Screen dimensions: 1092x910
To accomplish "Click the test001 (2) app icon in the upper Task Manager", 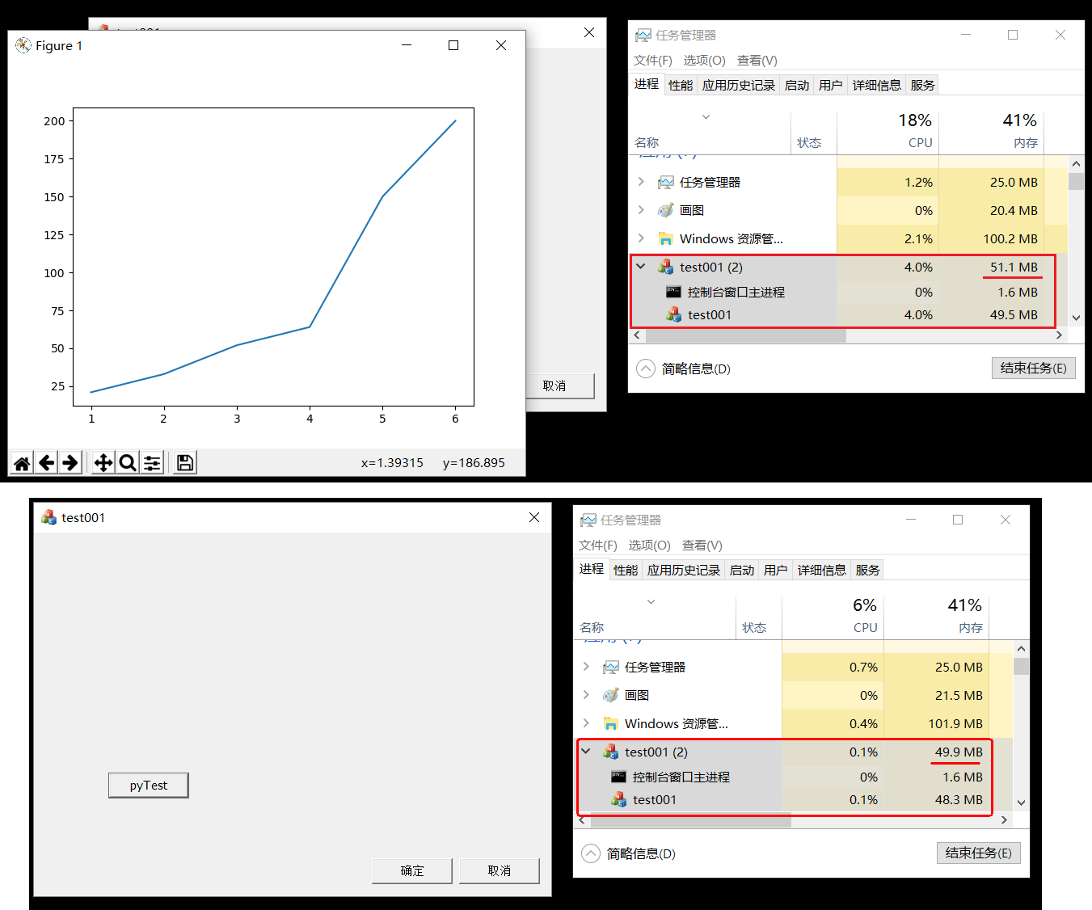I will tap(666, 267).
